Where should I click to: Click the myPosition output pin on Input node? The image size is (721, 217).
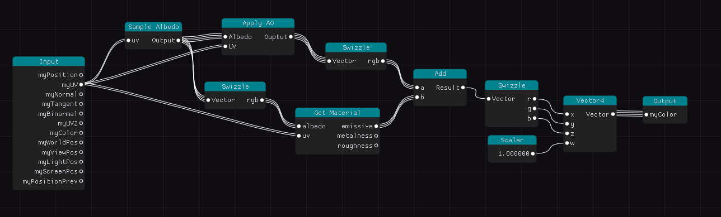(x=81, y=74)
